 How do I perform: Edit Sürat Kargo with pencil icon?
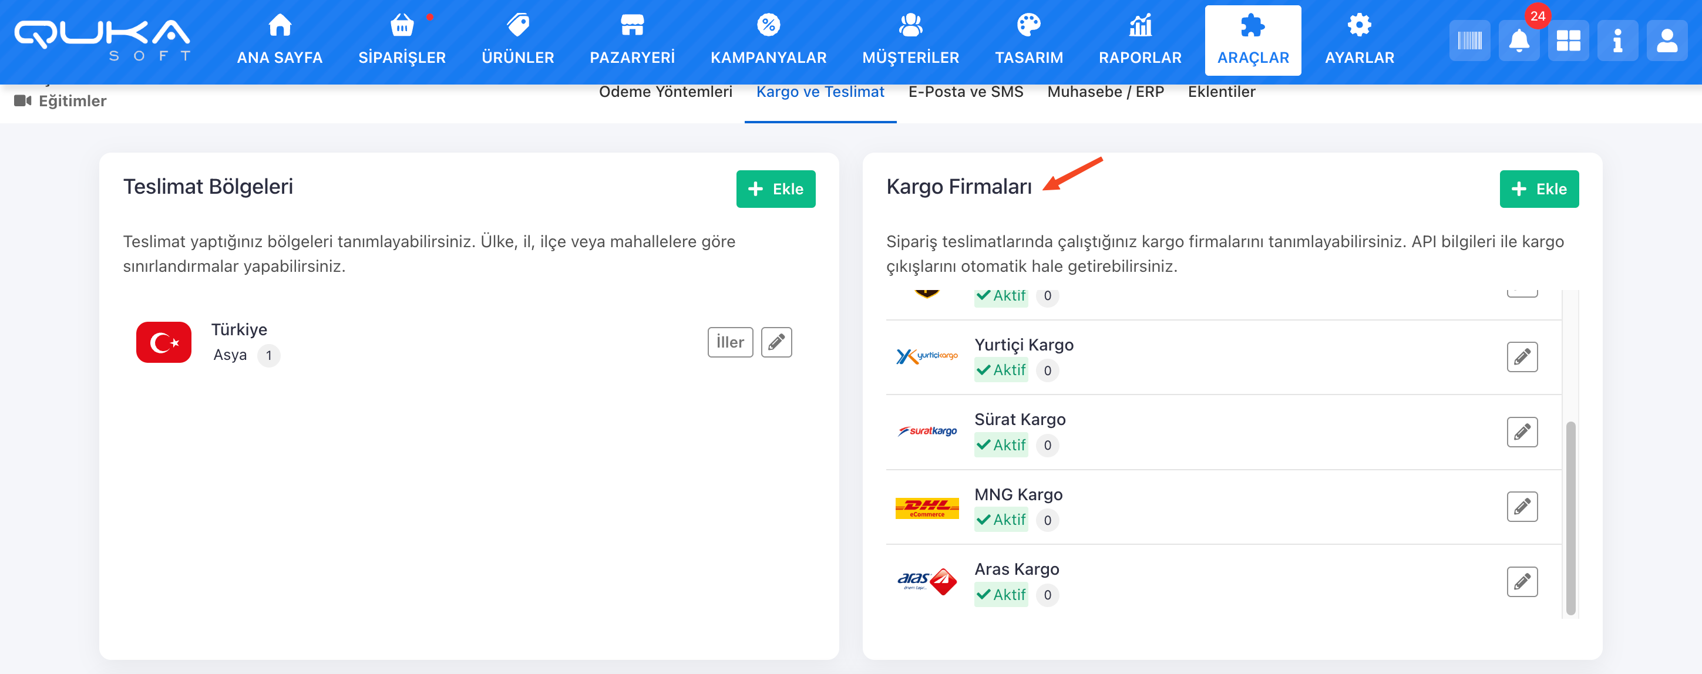1522,432
